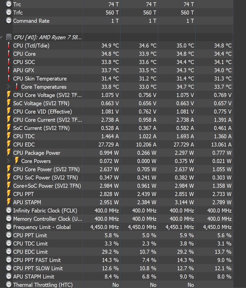Select the SoC Voltage (SVI2 TFN) label
This screenshot has height=288, width=246.
pyautogui.click(x=41, y=103)
